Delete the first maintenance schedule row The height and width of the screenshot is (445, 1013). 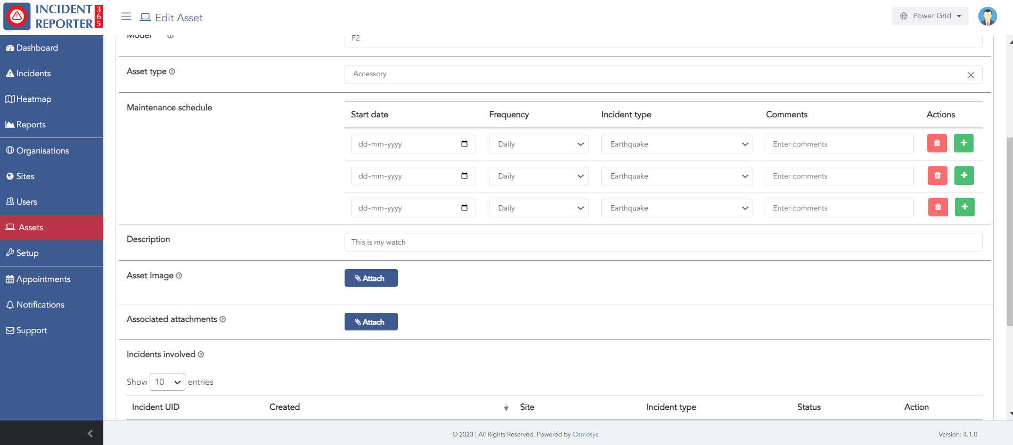click(936, 143)
